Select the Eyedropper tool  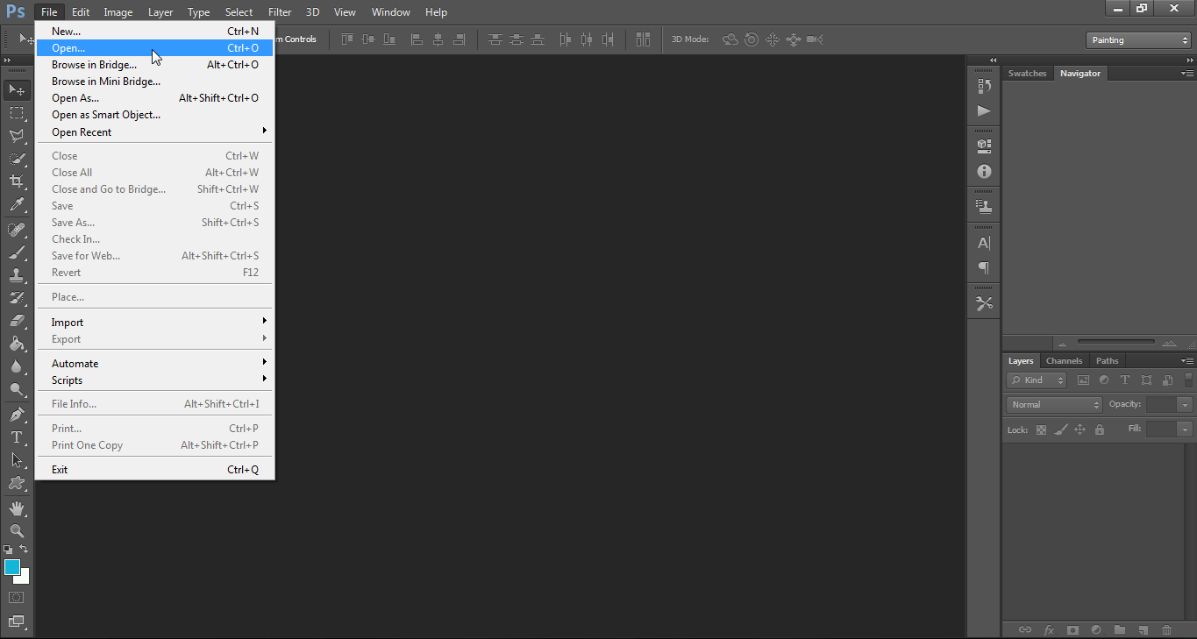[x=17, y=205]
